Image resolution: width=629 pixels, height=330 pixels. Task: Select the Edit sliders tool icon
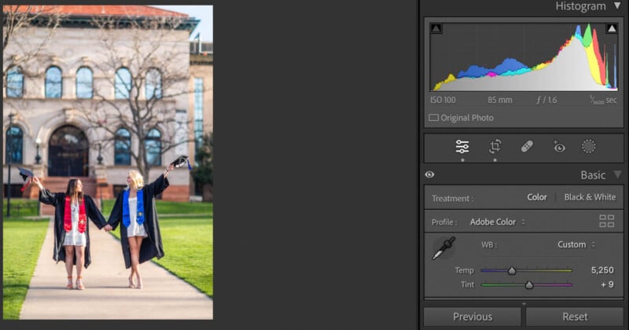pos(462,147)
